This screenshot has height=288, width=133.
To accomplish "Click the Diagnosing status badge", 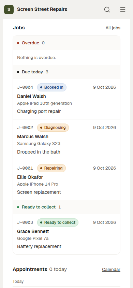I will tap(53, 128).
